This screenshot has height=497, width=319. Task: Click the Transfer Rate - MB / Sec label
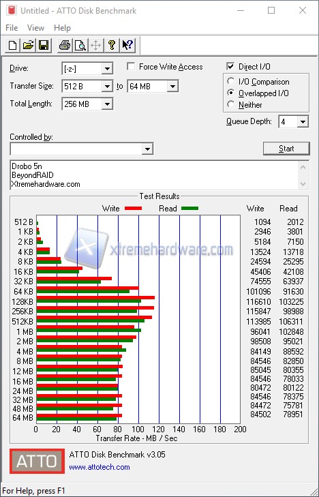(136, 438)
